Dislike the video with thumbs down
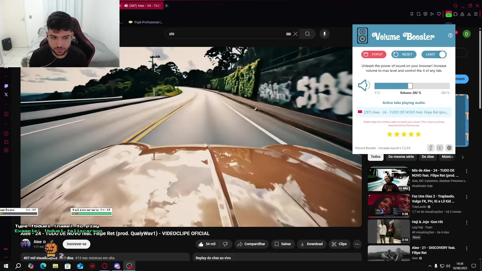The image size is (482, 271). coord(225,244)
